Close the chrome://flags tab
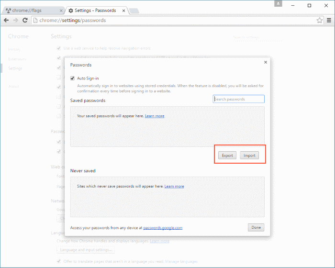335x268 pixels. click(61, 11)
